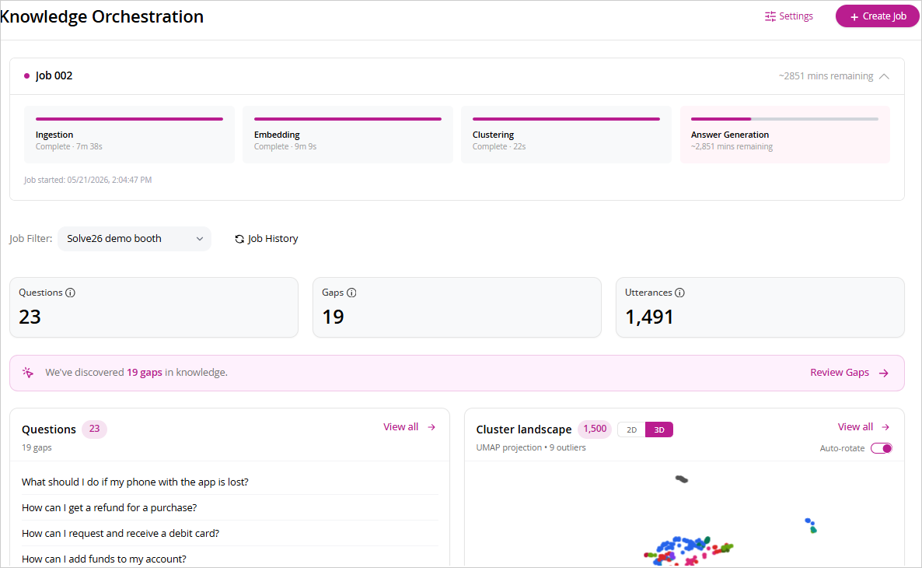Click arrow next to Cluster landscape View all
Viewport: 922px width, 568px height.
click(x=885, y=427)
